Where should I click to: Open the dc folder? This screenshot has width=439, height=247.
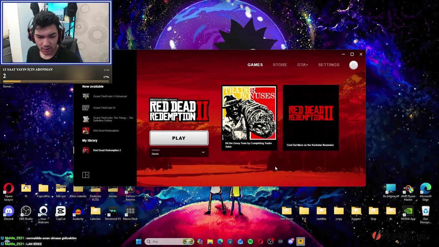tap(391, 213)
